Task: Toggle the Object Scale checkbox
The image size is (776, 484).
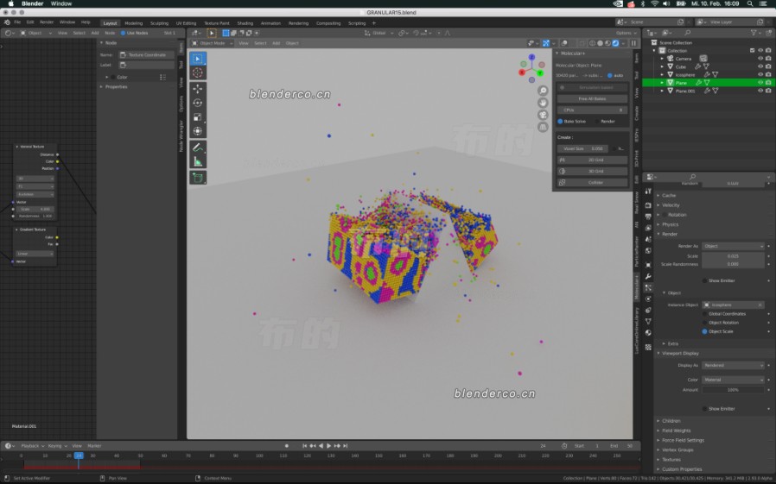Action: tap(704, 331)
